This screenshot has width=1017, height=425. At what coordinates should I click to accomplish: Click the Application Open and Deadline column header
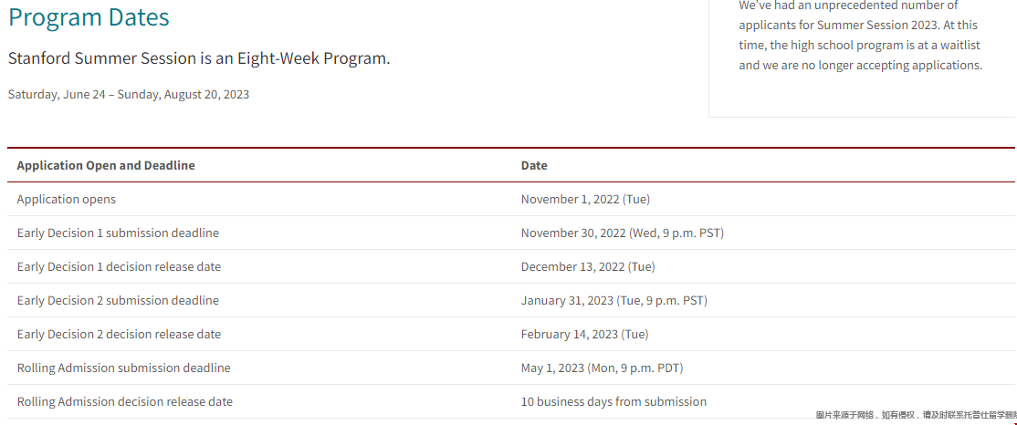(x=106, y=165)
